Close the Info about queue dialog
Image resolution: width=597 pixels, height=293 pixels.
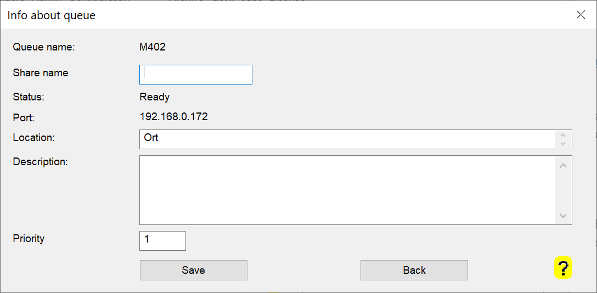pyautogui.click(x=581, y=15)
